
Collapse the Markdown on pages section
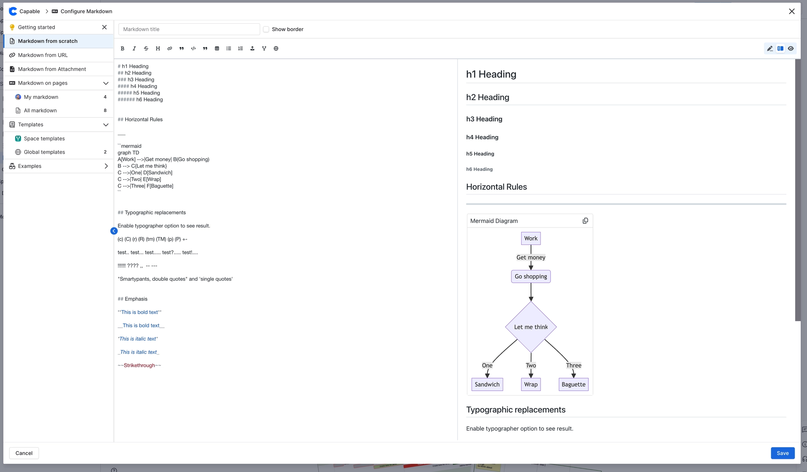point(106,83)
